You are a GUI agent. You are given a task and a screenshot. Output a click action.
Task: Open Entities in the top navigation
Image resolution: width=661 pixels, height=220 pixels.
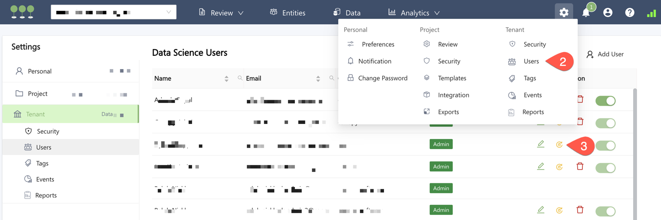coord(288,13)
